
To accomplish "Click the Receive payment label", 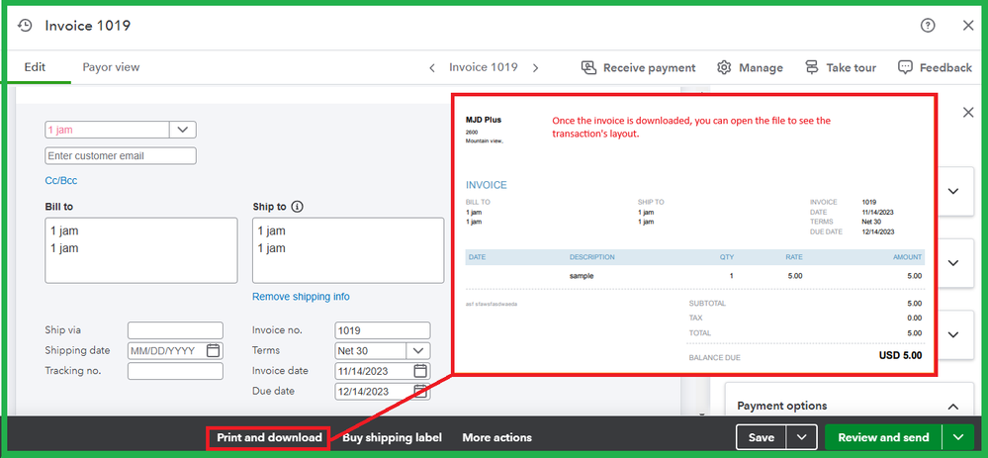I will (650, 67).
